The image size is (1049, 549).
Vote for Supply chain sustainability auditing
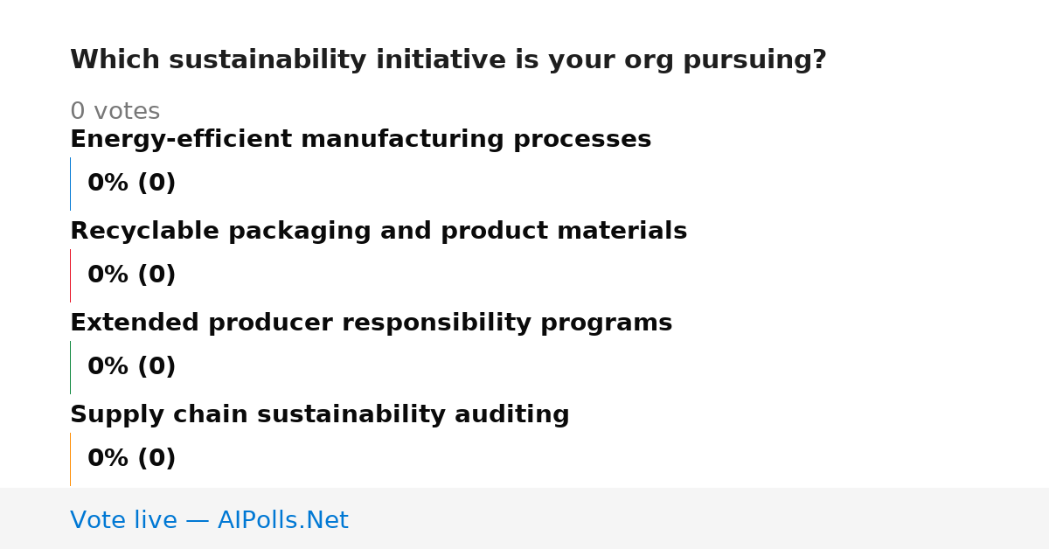pyautogui.click(x=319, y=415)
